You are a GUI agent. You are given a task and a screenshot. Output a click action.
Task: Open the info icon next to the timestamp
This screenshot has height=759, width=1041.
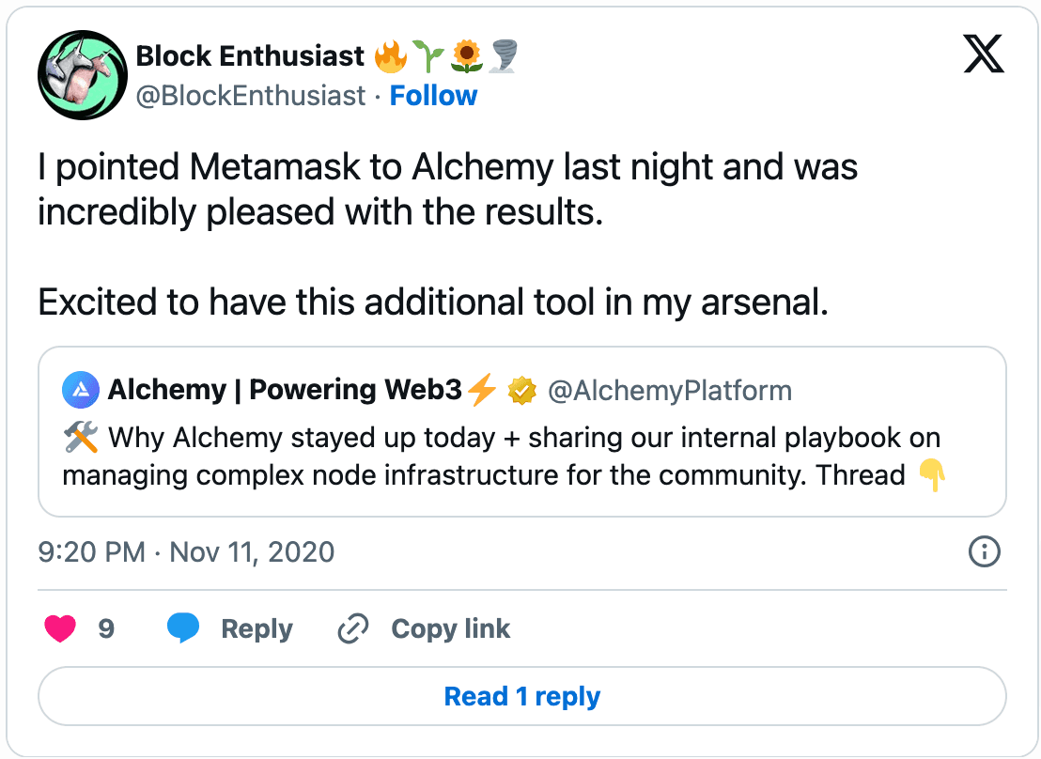(984, 552)
